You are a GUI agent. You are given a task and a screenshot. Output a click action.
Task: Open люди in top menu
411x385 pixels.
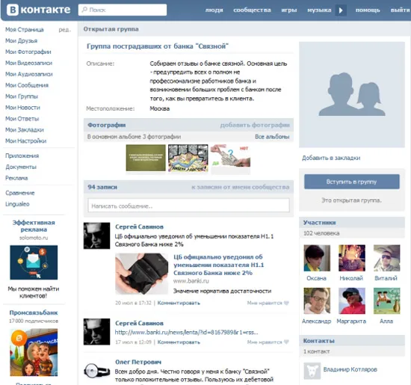point(214,10)
